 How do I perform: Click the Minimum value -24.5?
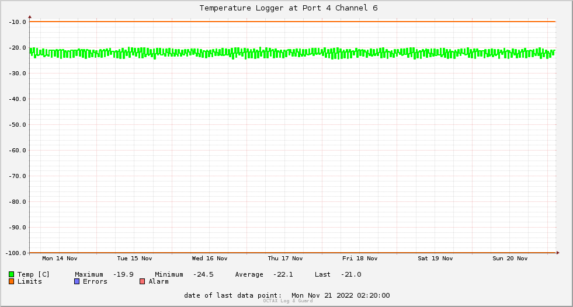[203, 274]
